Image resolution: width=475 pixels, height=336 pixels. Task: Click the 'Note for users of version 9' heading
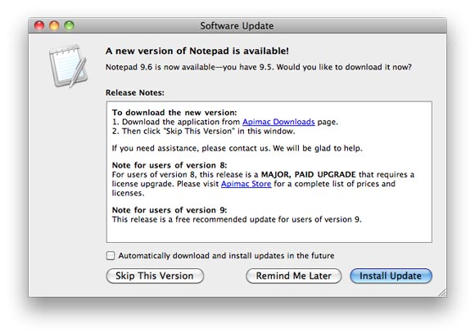(170, 210)
